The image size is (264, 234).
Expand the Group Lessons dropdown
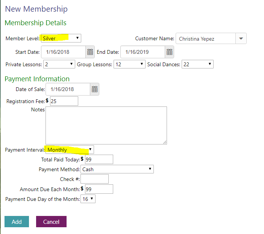click(129, 64)
